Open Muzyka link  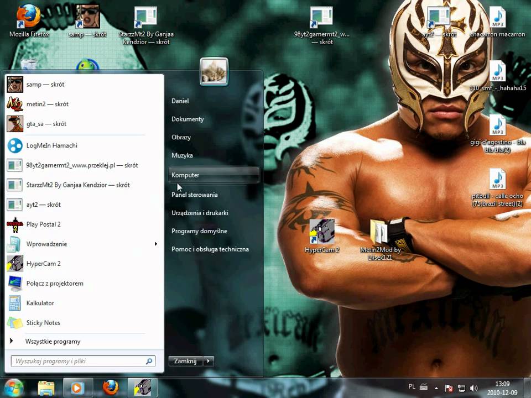click(x=214, y=156)
